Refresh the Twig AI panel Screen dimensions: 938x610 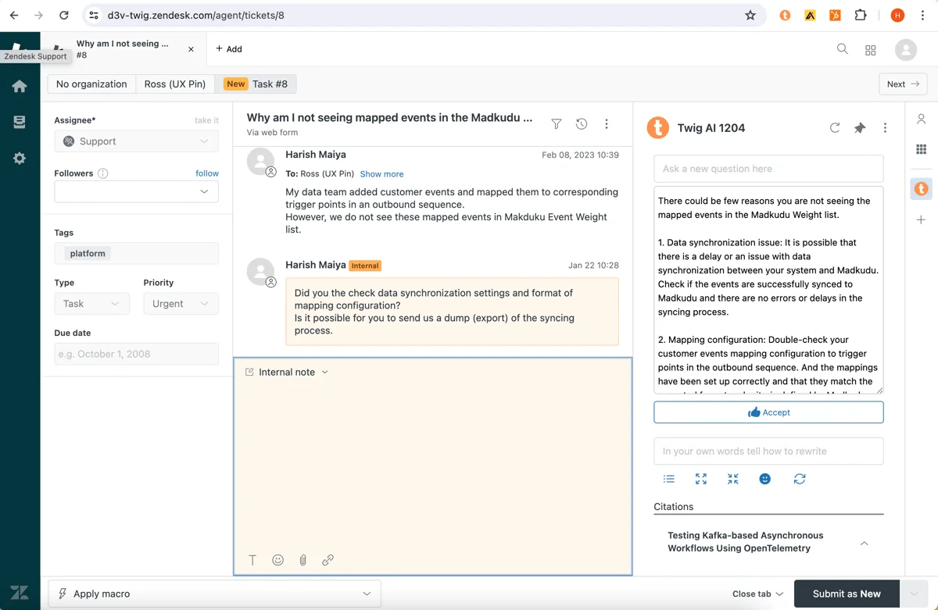coord(835,127)
